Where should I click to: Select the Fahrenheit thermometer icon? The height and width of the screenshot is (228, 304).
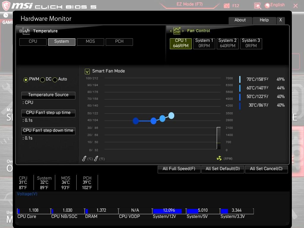click(x=96, y=159)
